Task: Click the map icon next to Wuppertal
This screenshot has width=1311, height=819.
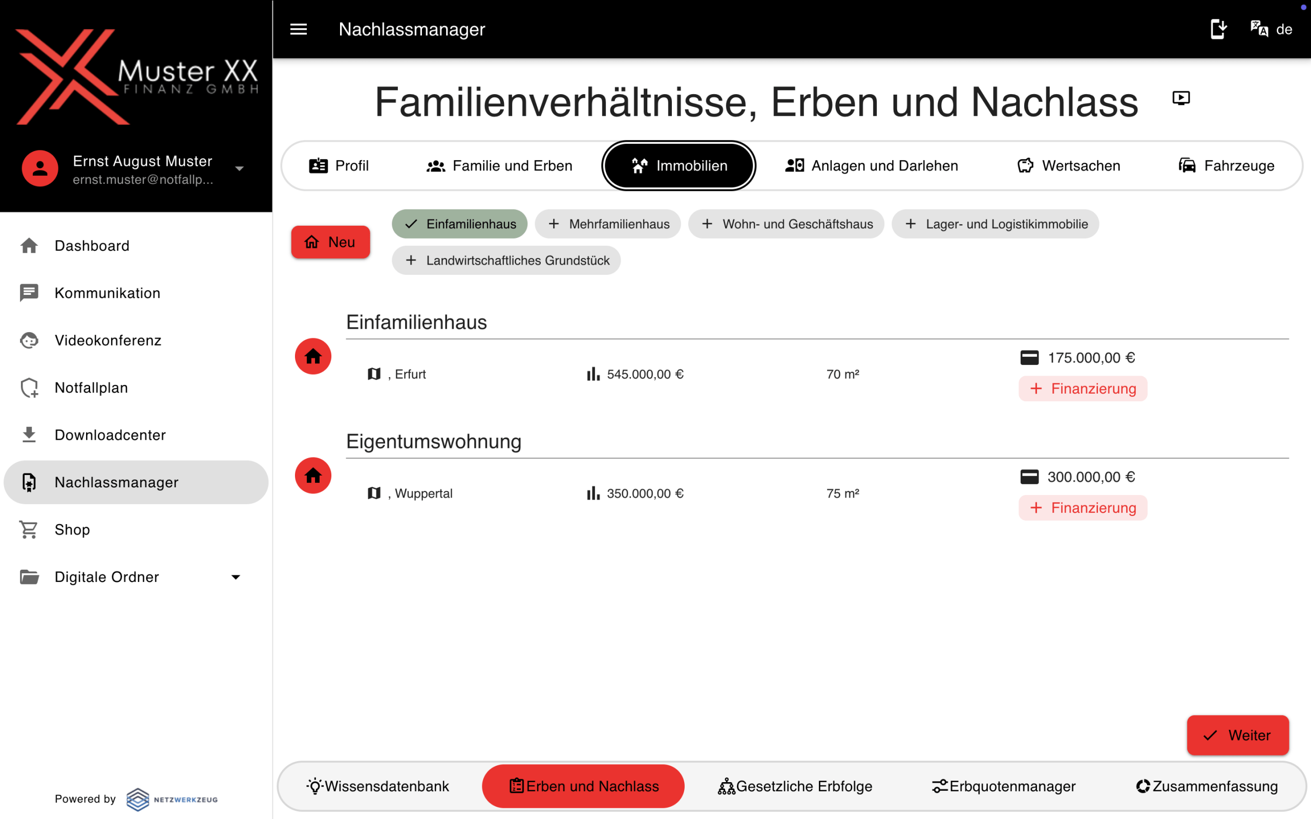Action: pyautogui.click(x=374, y=493)
